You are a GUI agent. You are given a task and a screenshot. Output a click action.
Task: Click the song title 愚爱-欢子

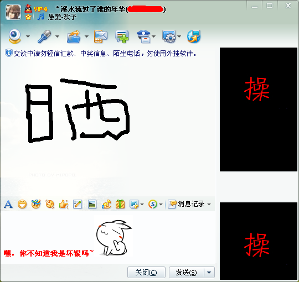point(63,17)
